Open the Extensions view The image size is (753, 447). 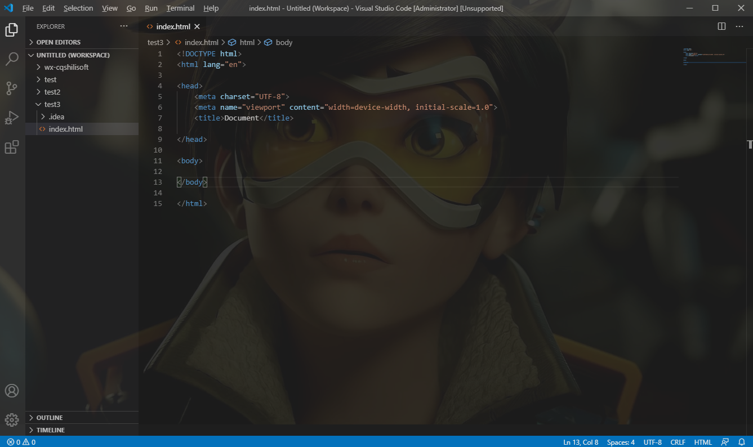[x=12, y=147]
